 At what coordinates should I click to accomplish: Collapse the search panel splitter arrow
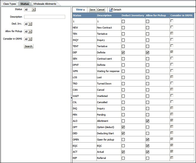pos(71,97)
